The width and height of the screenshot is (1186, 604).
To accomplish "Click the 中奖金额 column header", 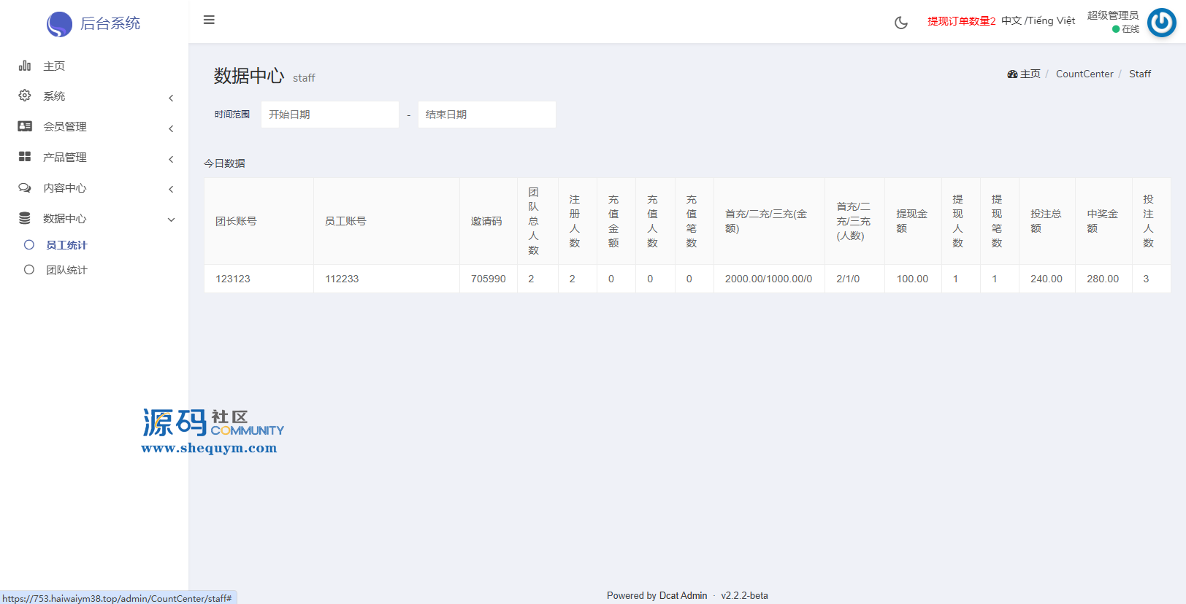I will coord(1103,221).
